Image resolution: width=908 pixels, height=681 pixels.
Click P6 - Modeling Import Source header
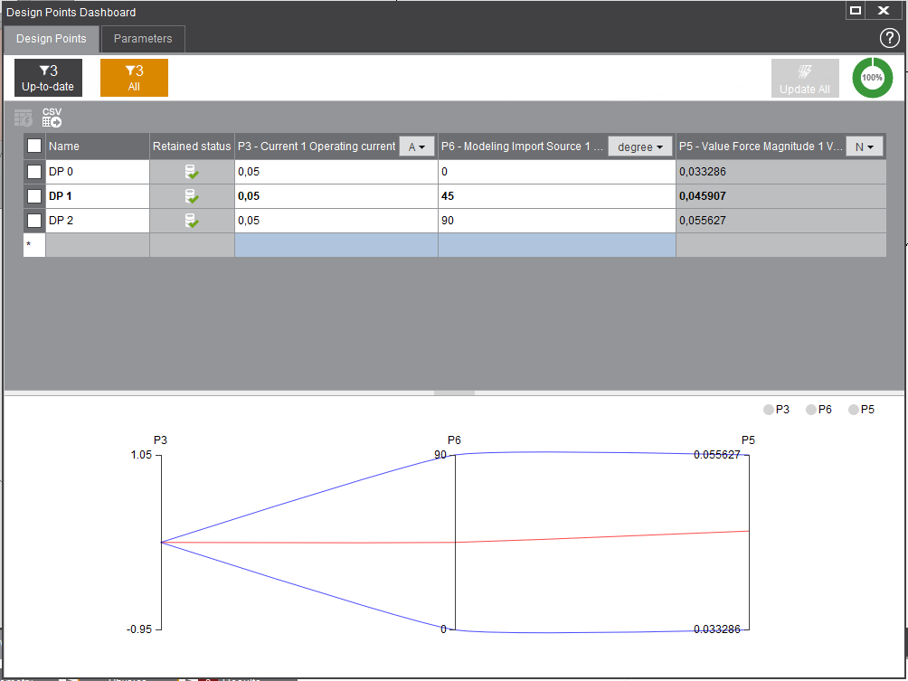523,147
